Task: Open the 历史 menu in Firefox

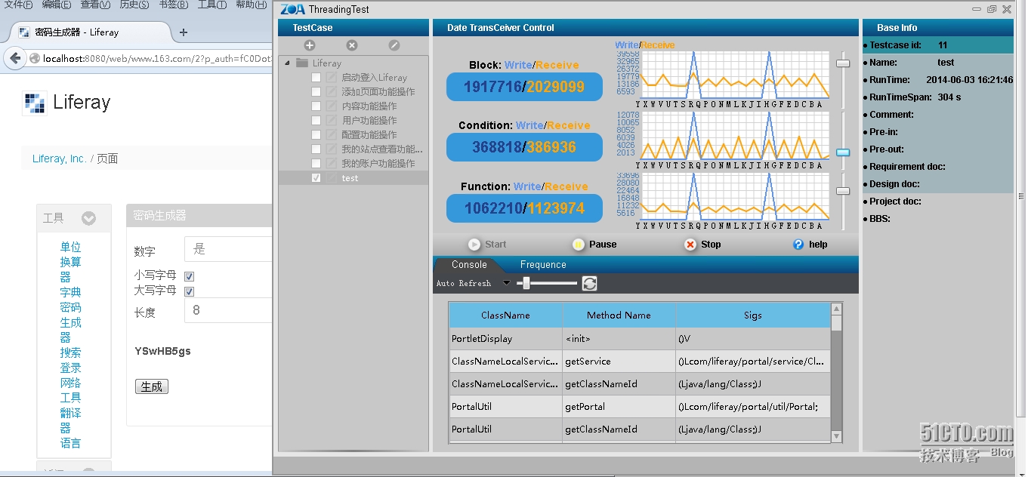Action: coord(134,5)
